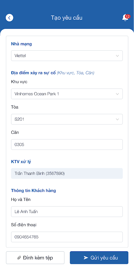Viewport: 134px width, 268px height.
Task: Select the Viettel network field
Action: click(67, 56)
